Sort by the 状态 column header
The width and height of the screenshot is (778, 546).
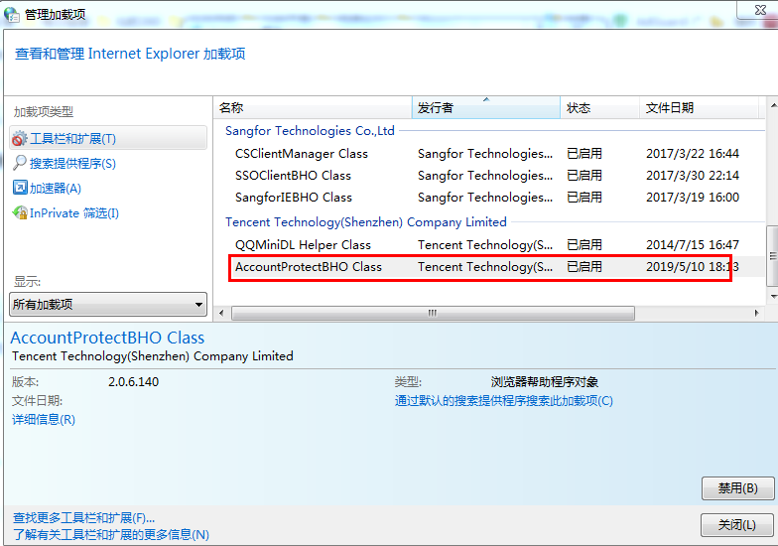point(599,107)
